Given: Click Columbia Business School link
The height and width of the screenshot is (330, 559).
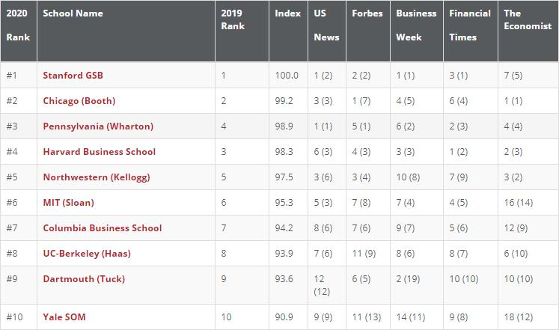Looking at the screenshot, I should 103,228.
